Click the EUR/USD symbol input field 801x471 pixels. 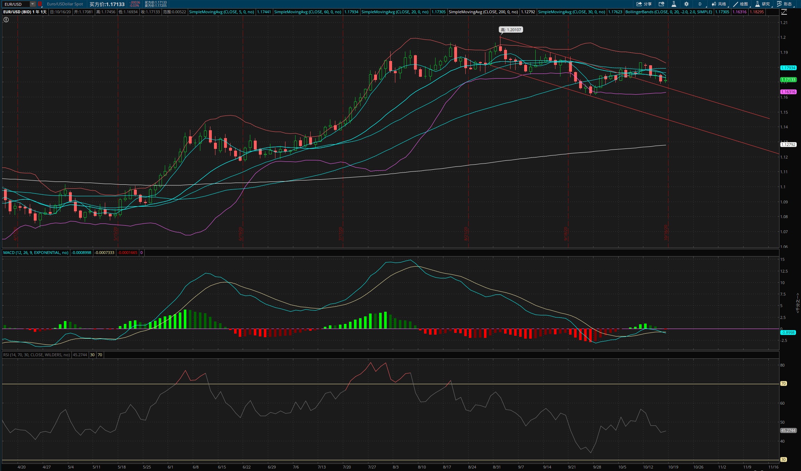[16, 4]
